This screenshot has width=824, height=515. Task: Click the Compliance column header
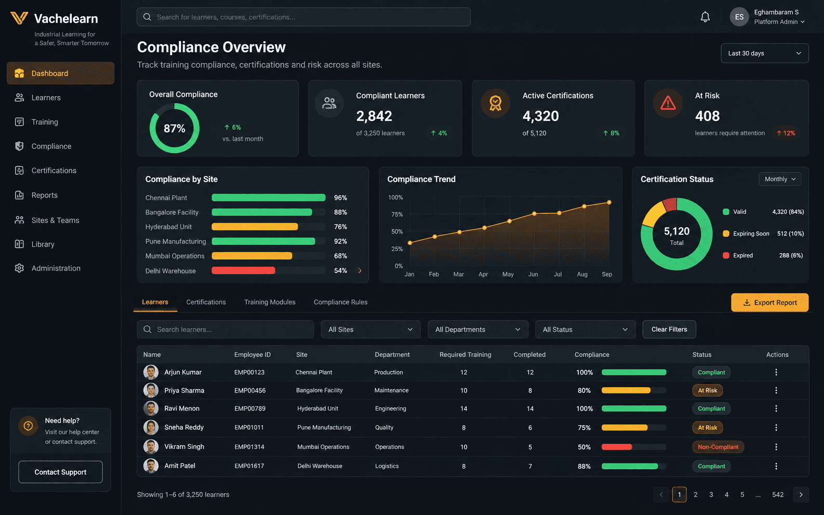(592, 355)
